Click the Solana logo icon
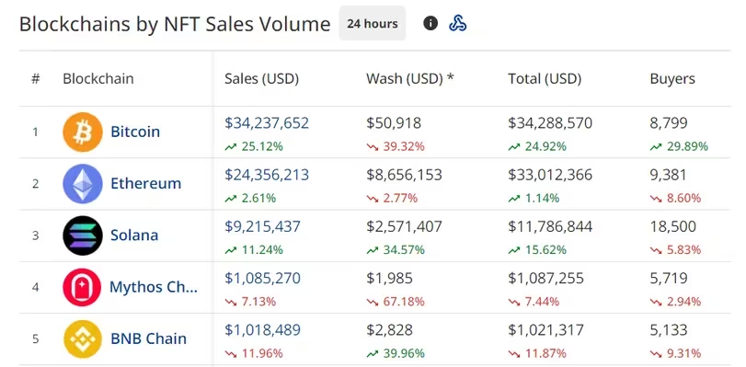 82,235
